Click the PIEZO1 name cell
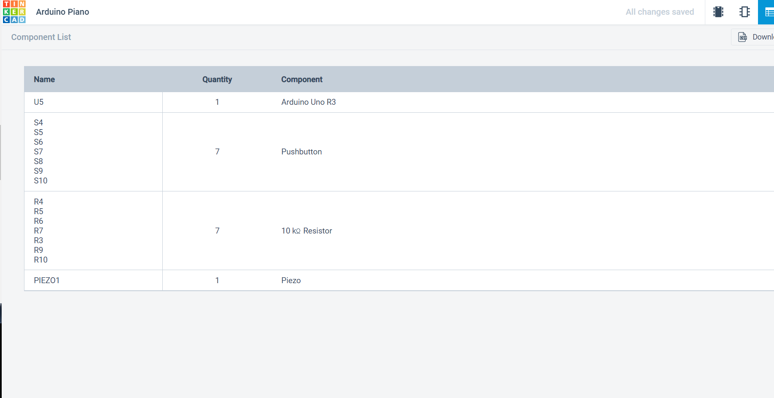Viewport: 774px width, 398px height. point(47,281)
